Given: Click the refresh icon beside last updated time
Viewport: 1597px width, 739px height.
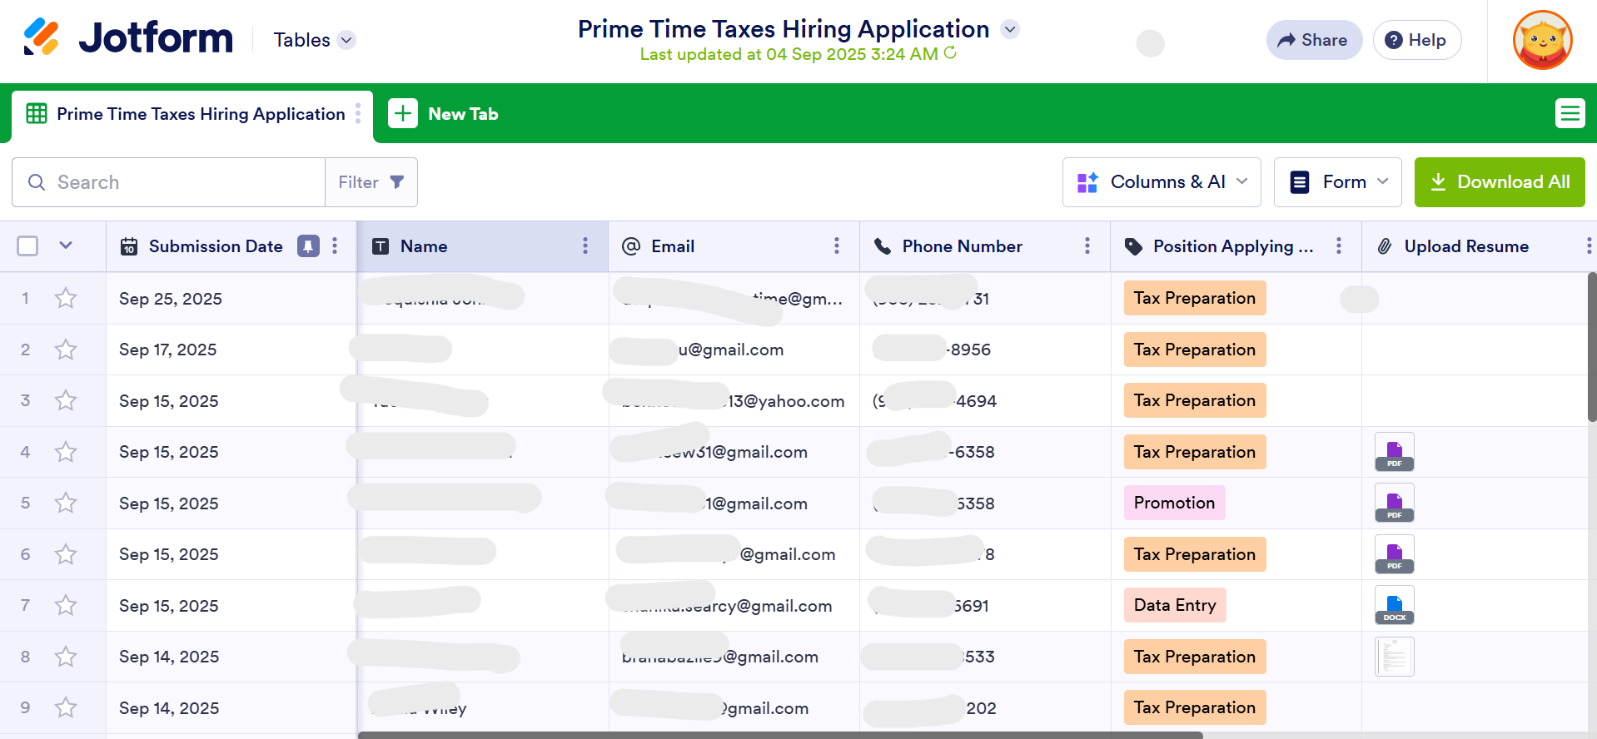Looking at the screenshot, I should [x=950, y=53].
